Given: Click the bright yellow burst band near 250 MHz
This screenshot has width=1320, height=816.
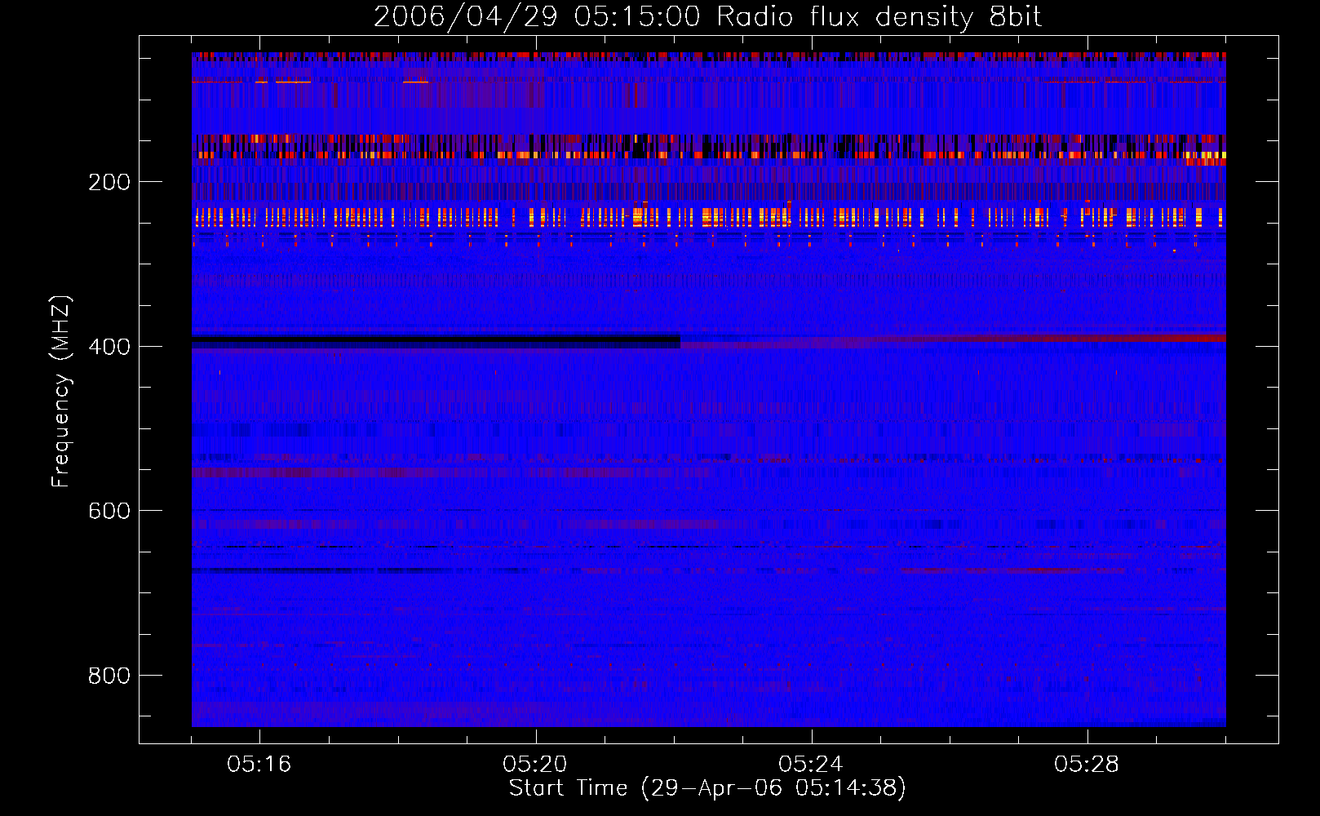Looking at the screenshot, I should click(708, 218).
